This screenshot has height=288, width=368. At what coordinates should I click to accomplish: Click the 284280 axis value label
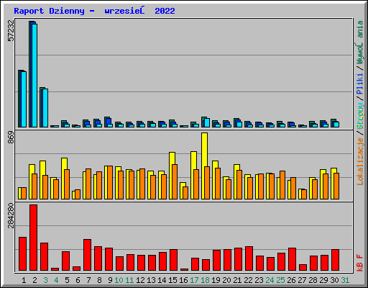pyautogui.click(x=11, y=215)
